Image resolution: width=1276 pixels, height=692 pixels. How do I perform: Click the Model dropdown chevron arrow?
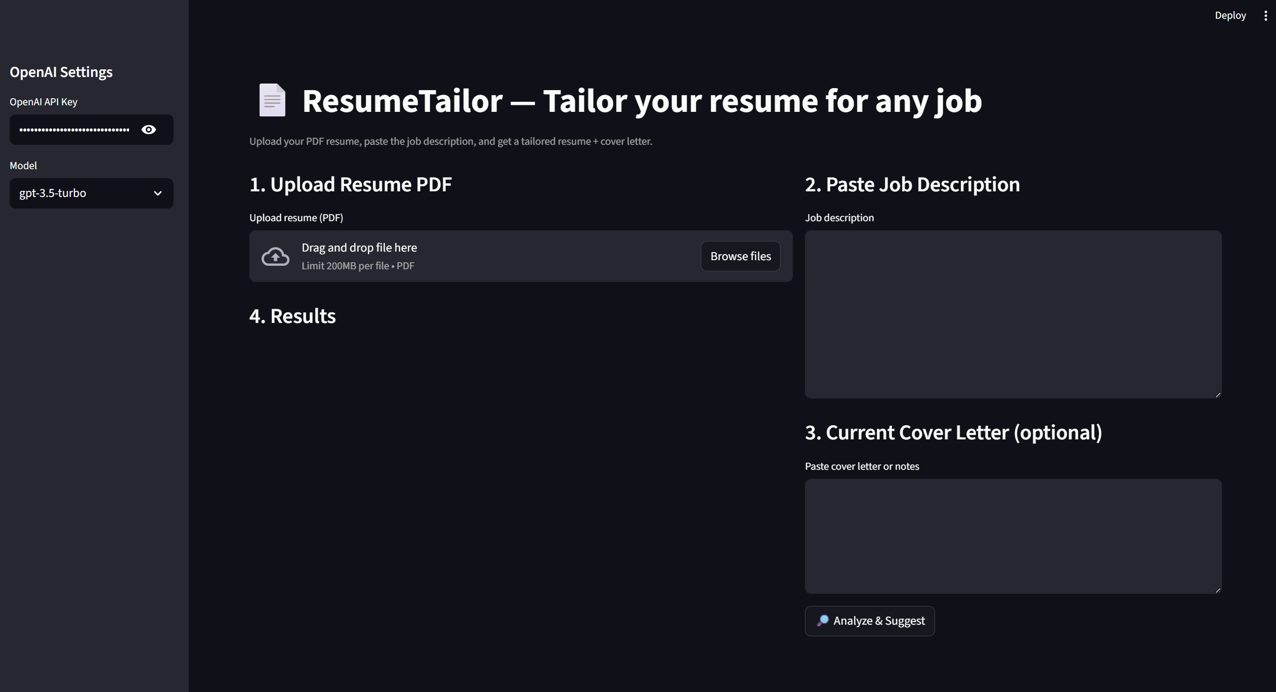coord(158,193)
